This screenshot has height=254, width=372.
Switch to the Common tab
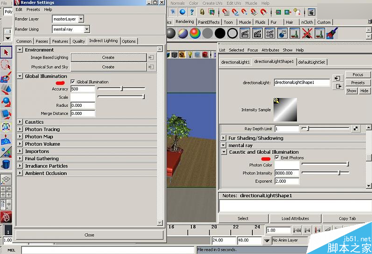click(24, 41)
